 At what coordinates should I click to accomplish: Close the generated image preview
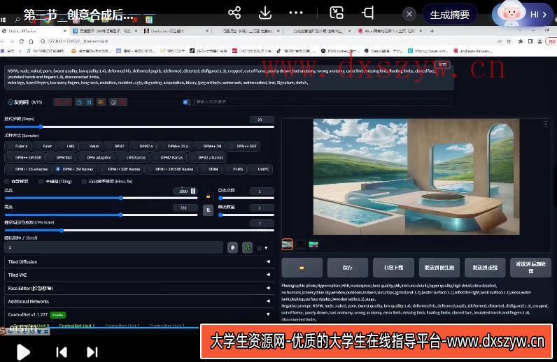546,124
